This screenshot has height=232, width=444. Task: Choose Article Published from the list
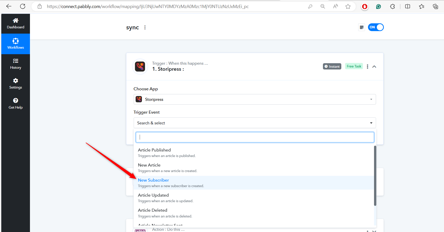click(x=154, y=150)
